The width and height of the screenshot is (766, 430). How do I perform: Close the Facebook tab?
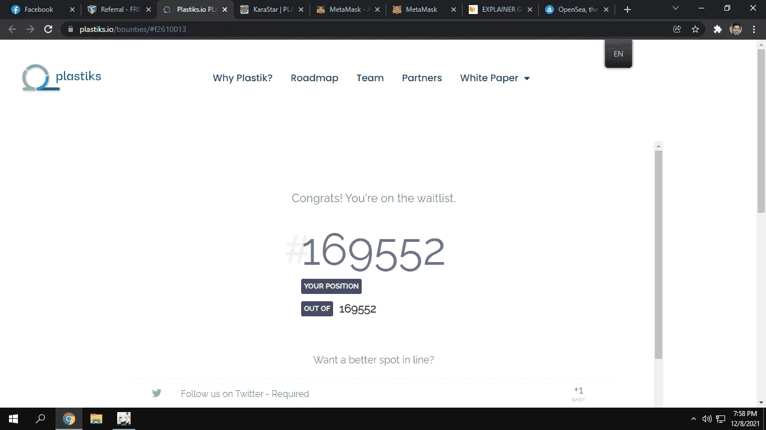(72, 10)
